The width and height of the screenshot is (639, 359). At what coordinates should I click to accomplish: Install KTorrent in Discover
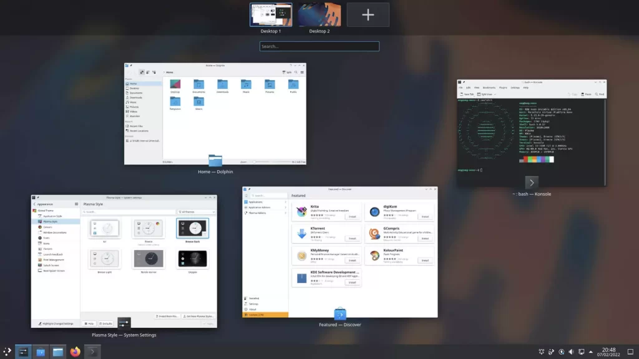pyautogui.click(x=352, y=239)
